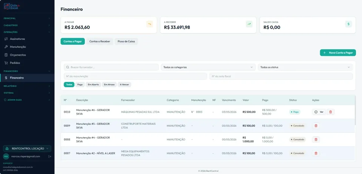This screenshot has width=362, height=174.
Task: Click the Assinaturas arrows icon
Action: click(x=6, y=39)
